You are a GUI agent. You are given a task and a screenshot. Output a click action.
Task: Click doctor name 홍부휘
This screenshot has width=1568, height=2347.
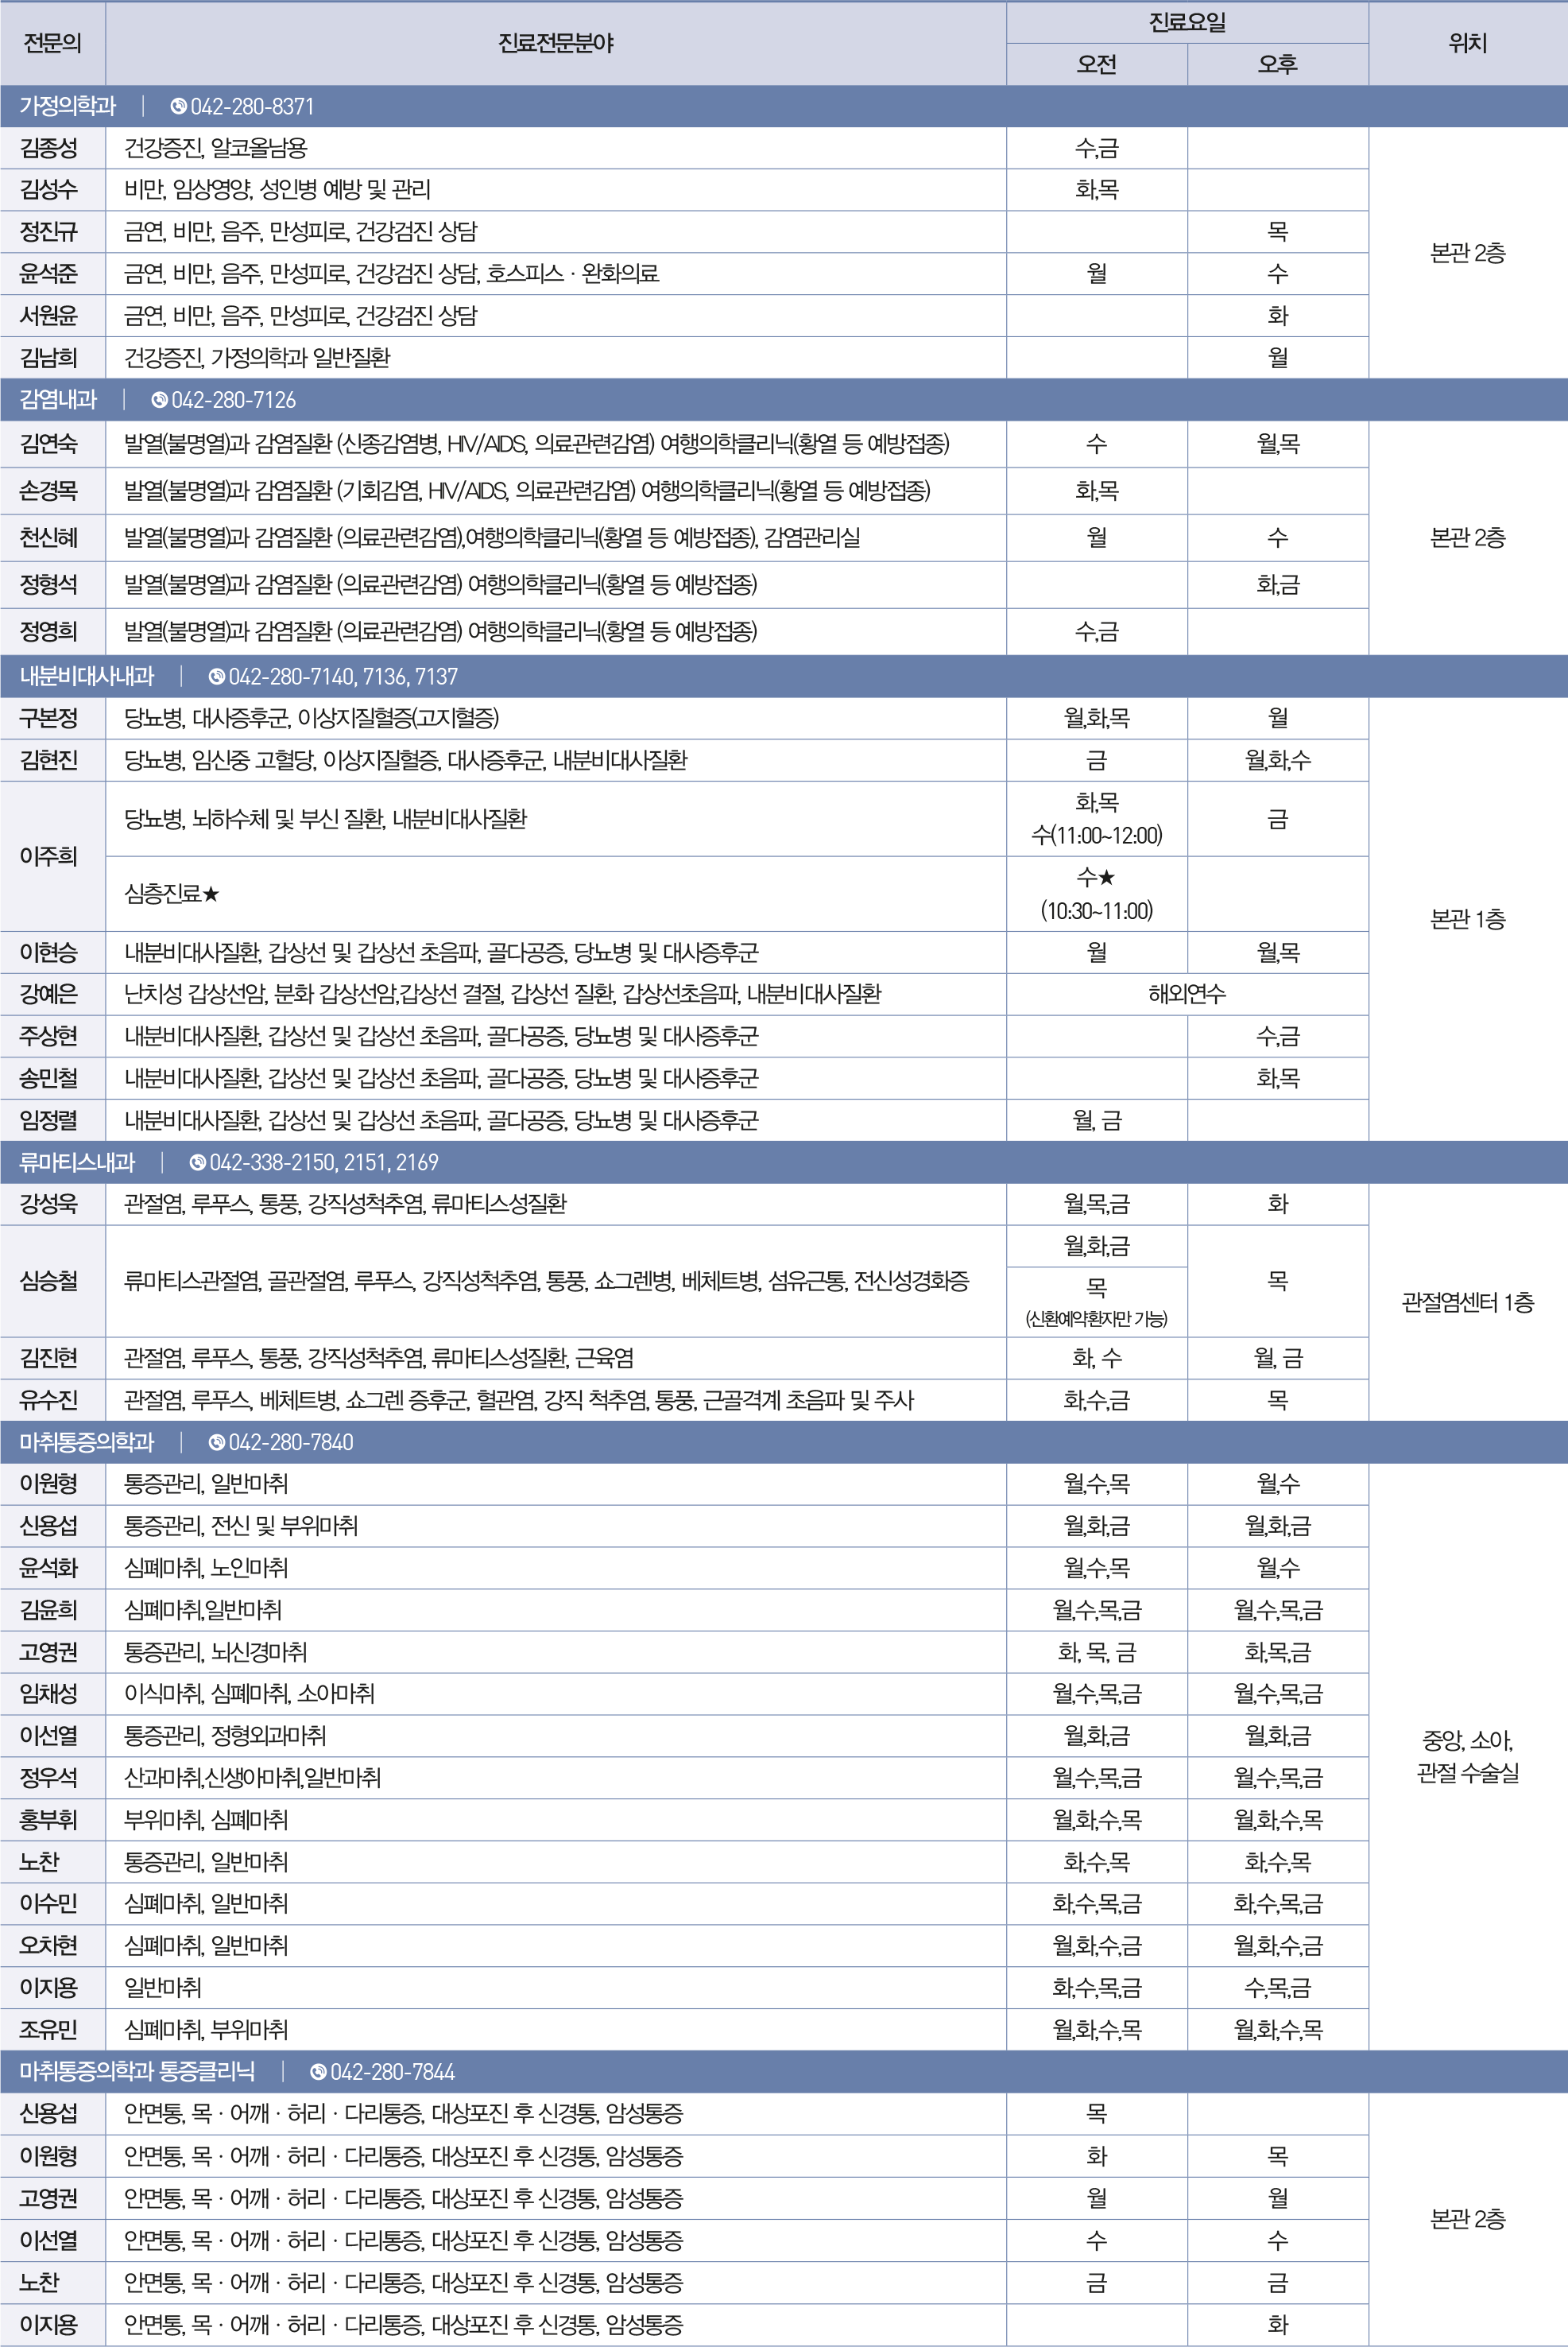(49, 1820)
